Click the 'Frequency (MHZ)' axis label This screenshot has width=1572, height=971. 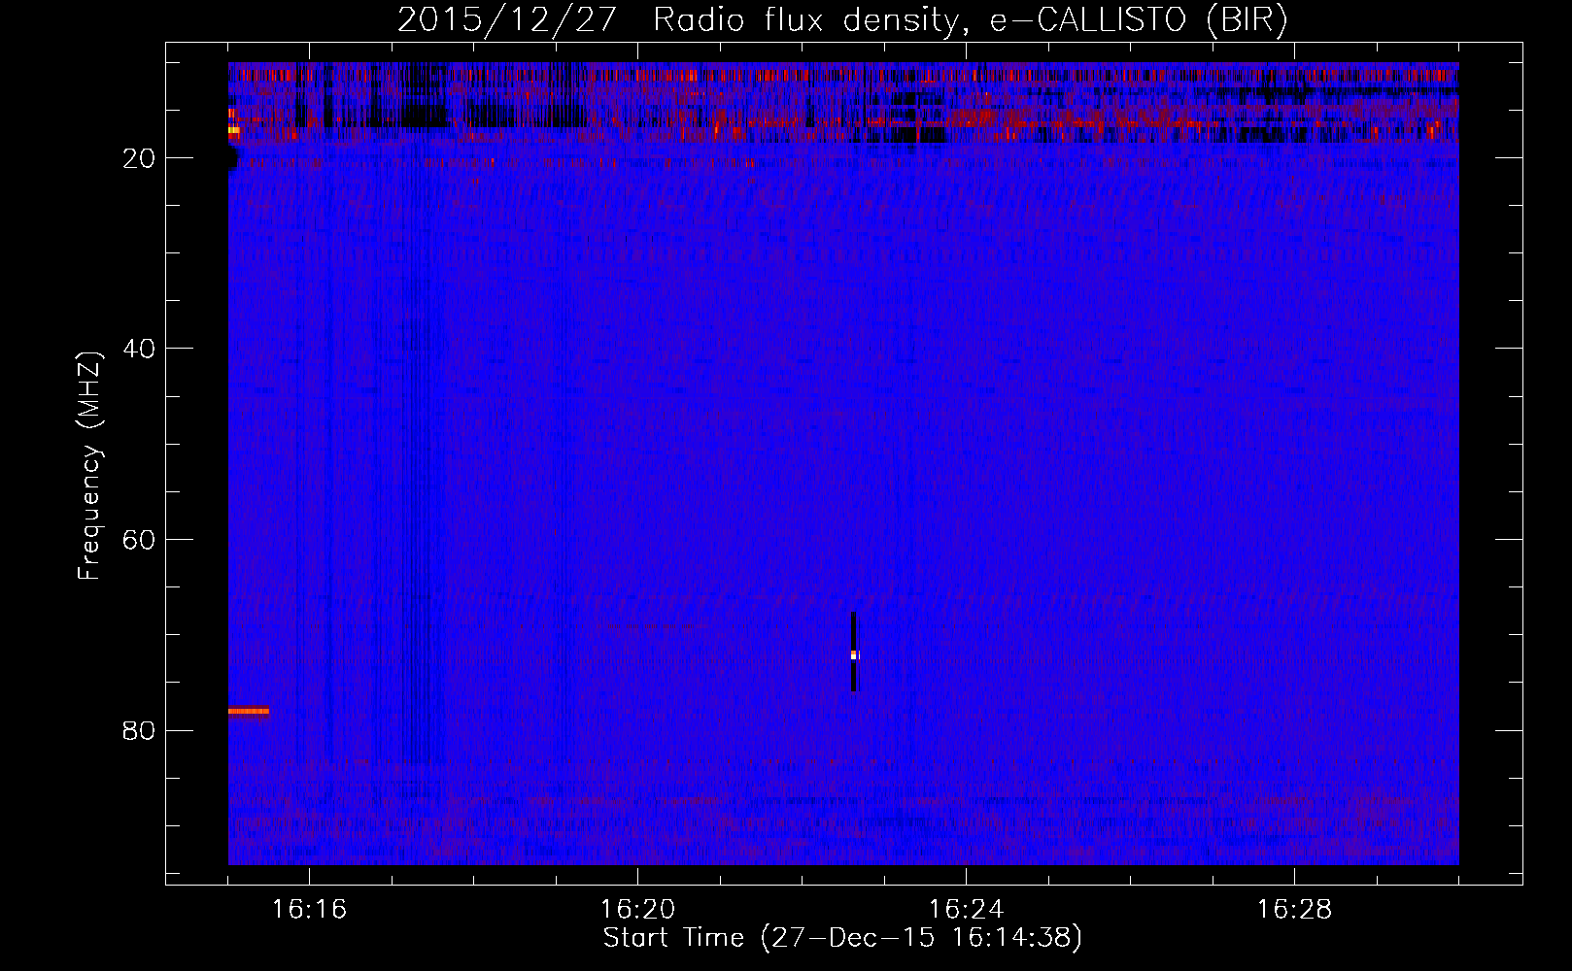tap(89, 467)
